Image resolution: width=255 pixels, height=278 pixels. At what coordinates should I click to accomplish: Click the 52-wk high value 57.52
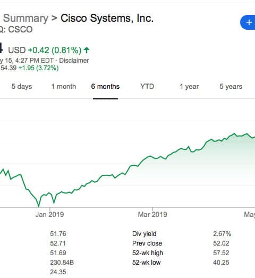click(221, 253)
